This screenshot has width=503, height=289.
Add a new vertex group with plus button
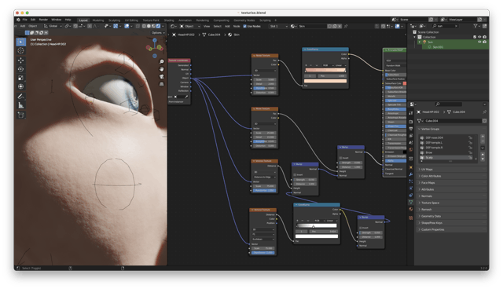click(483, 137)
